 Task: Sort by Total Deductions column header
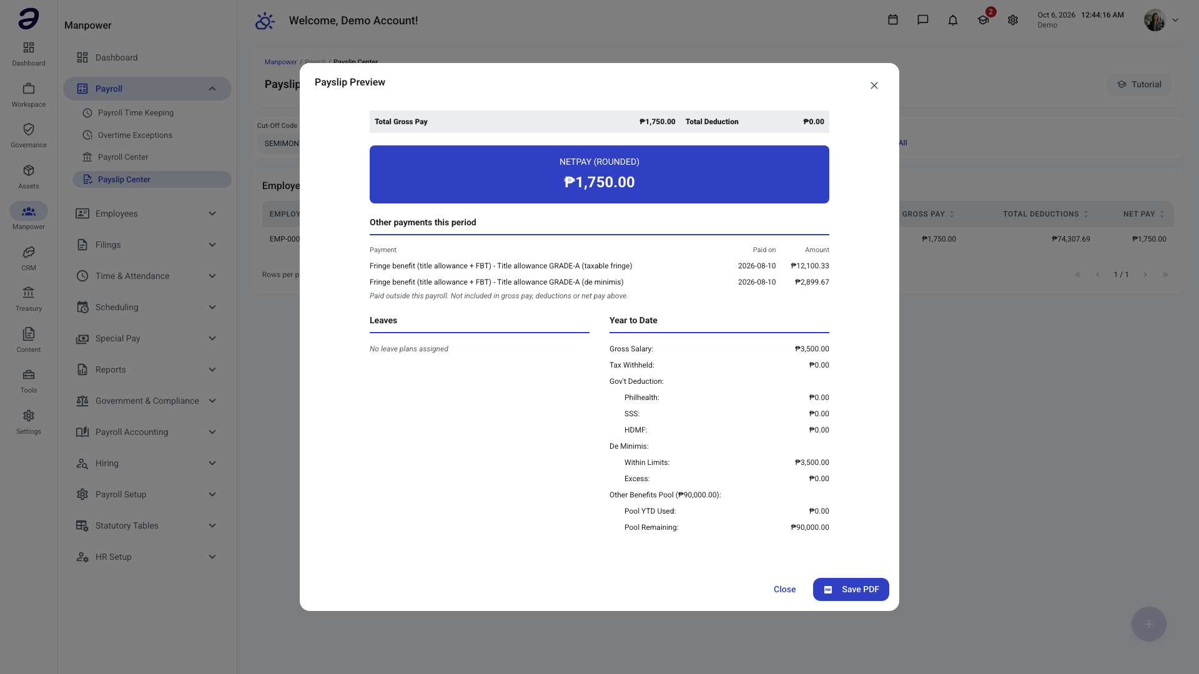click(1045, 214)
